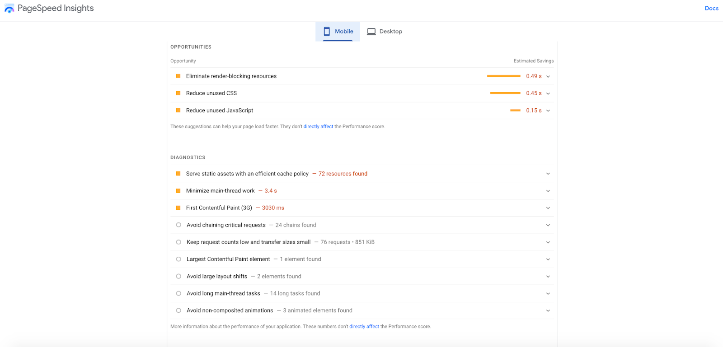
Task: Click circle icon beside Avoid large layout shifts
Action: (x=178, y=276)
